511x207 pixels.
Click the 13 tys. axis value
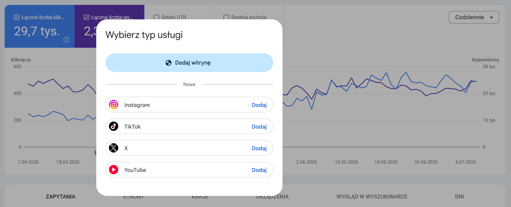point(490,120)
